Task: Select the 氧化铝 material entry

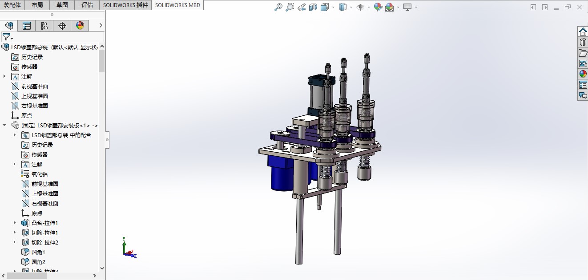Action: (x=34, y=174)
